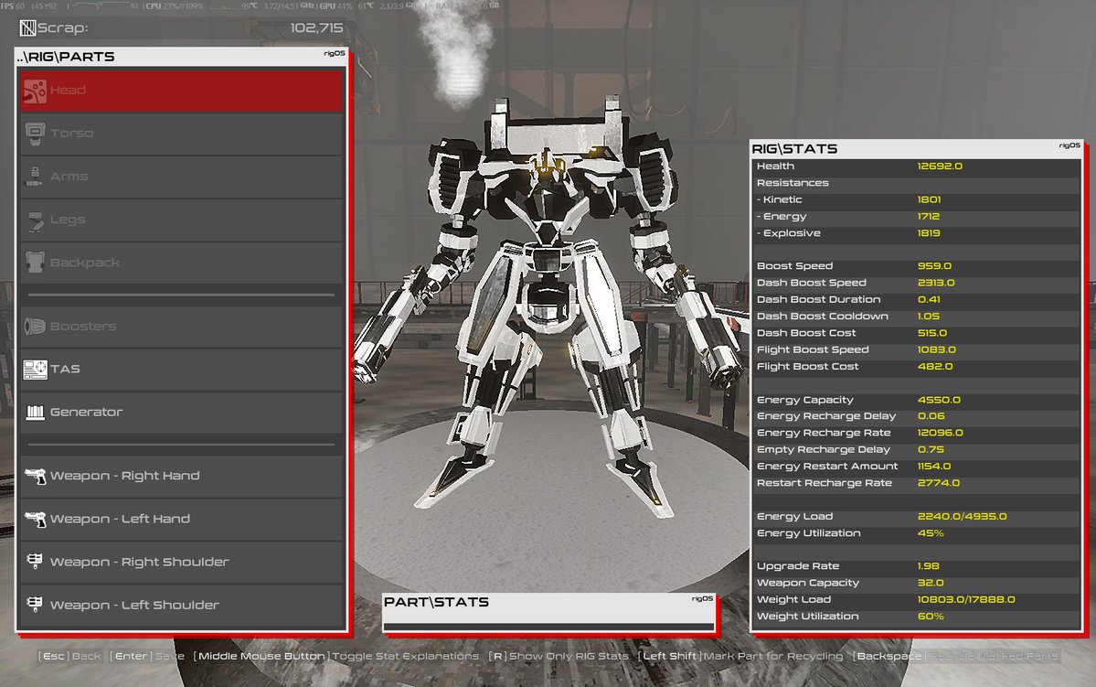The width and height of the screenshot is (1096, 687).
Task: Click the Resistances heading in stats
Action: [x=793, y=183]
